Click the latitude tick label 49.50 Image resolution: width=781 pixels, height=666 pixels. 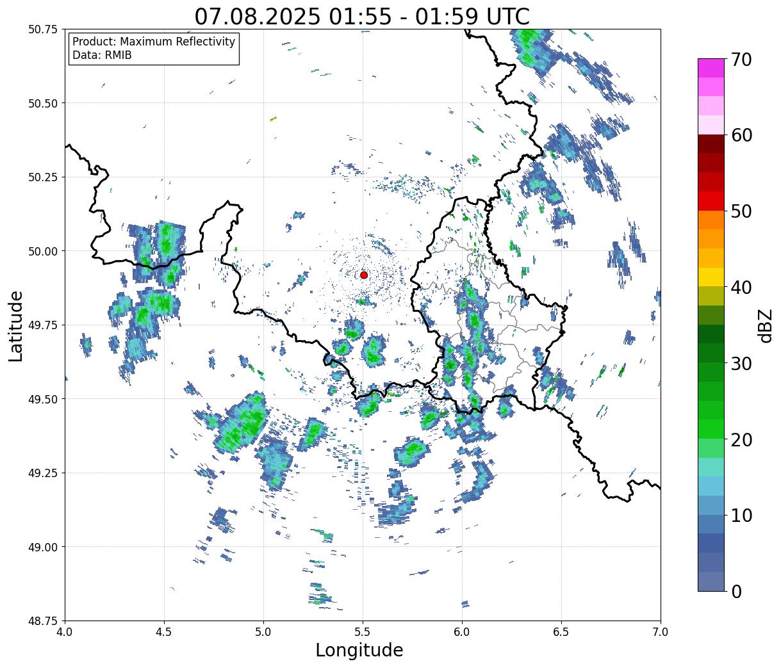point(43,399)
